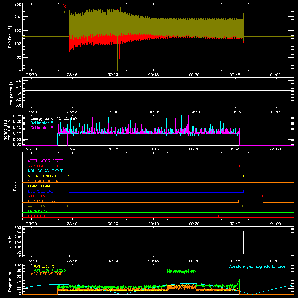Click the 23:45 tick under the Quality plot
This screenshot has width=298, height=298.
[72, 261]
